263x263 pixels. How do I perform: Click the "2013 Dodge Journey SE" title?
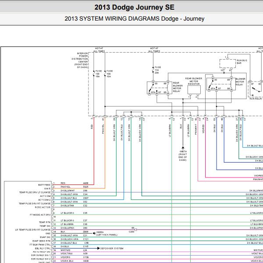point(135,7)
